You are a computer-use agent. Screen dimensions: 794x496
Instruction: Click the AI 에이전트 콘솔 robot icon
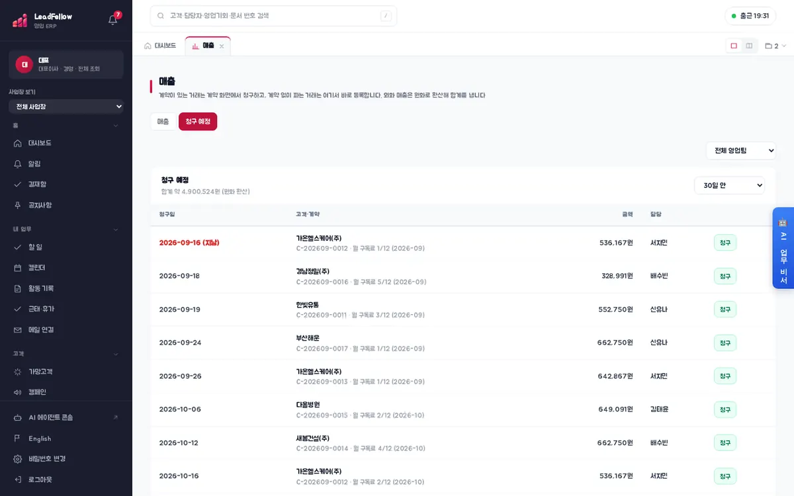coord(18,418)
